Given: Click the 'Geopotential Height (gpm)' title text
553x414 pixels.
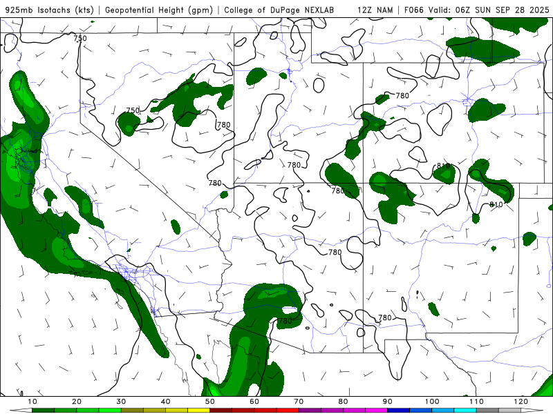Looking at the screenshot, I should (x=159, y=10).
